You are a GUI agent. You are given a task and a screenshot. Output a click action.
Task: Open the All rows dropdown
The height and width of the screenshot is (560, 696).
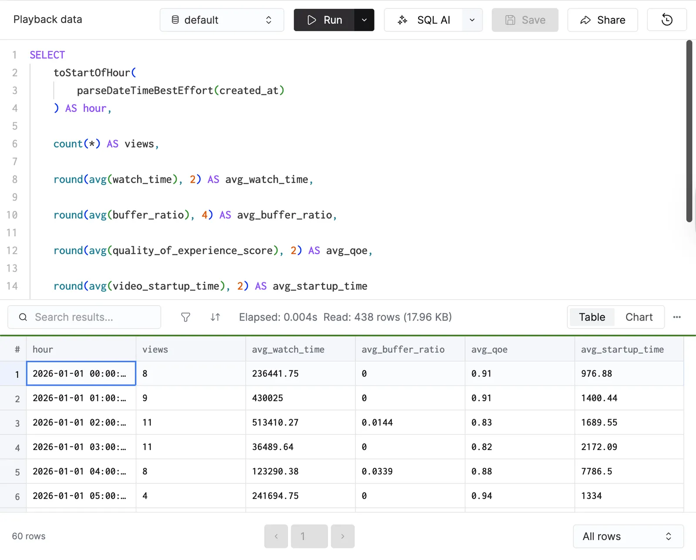tap(628, 537)
